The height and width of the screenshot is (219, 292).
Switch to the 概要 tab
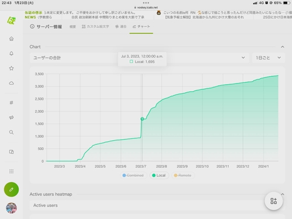tap(72, 27)
